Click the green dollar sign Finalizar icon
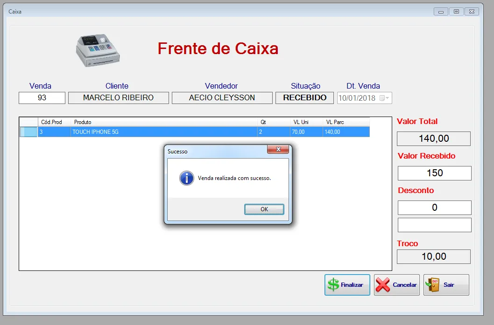The width and height of the screenshot is (494, 325). coord(333,285)
